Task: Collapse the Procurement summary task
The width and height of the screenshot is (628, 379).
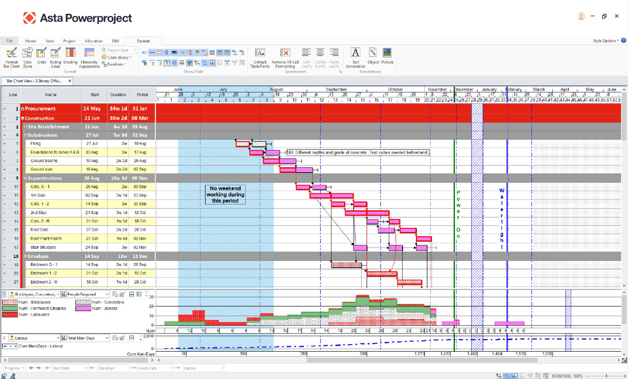Action: (x=23, y=109)
